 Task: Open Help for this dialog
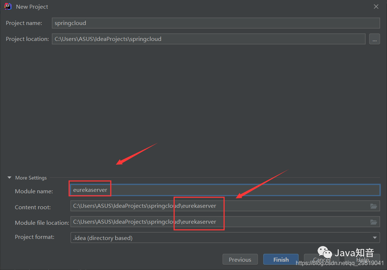click(x=362, y=260)
